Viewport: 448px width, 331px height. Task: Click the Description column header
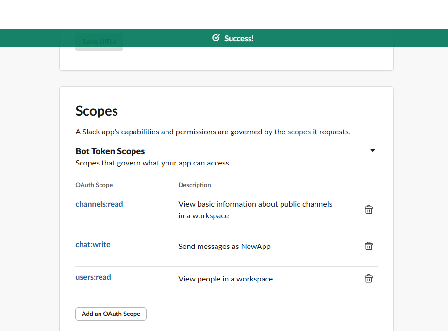tap(195, 185)
